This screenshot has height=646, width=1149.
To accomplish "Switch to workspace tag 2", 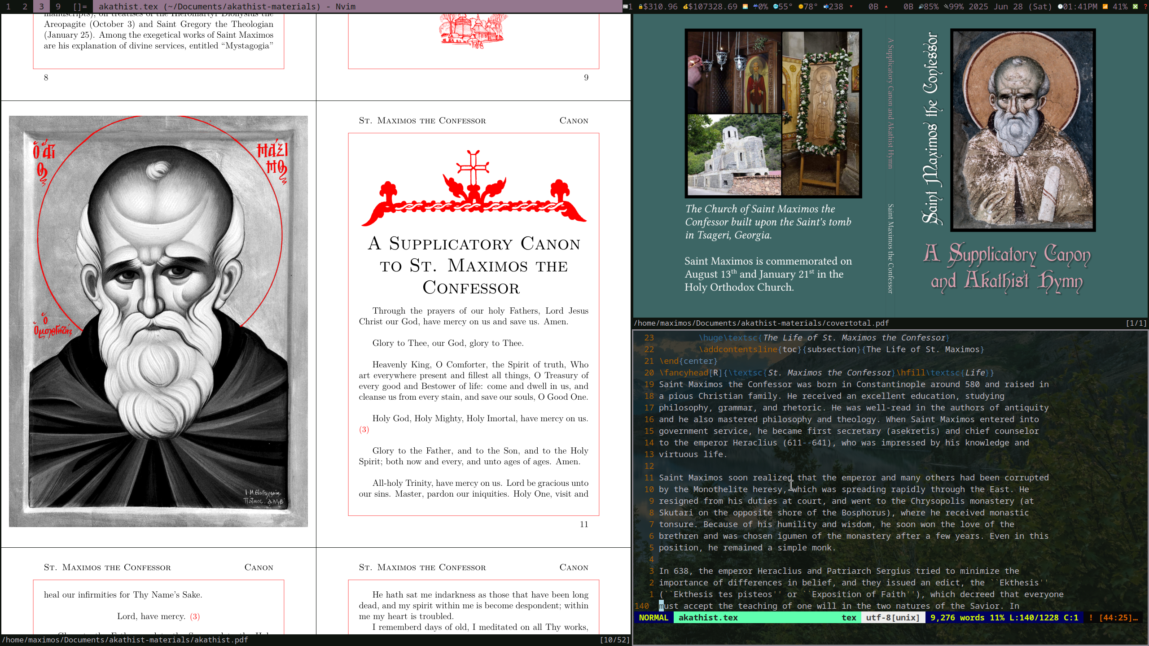I will click(x=25, y=6).
